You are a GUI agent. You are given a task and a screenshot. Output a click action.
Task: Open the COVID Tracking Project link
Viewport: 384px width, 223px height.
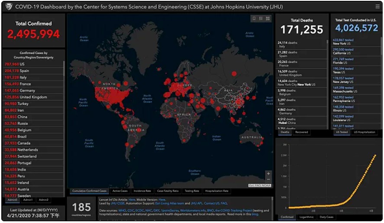(233, 210)
